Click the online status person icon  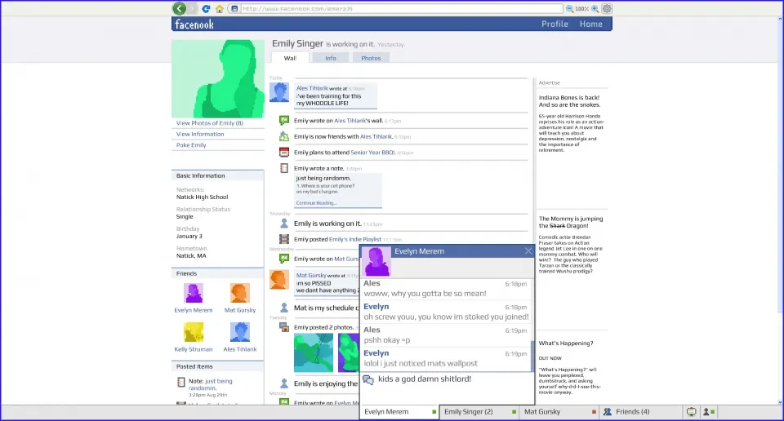[x=709, y=412]
